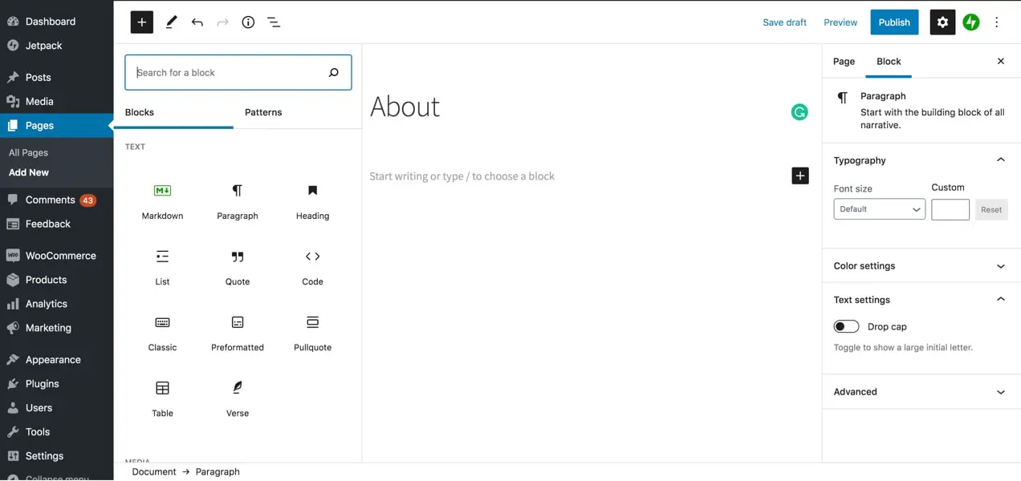
Task: Open the Tools admin menu
Action: (56, 432)
